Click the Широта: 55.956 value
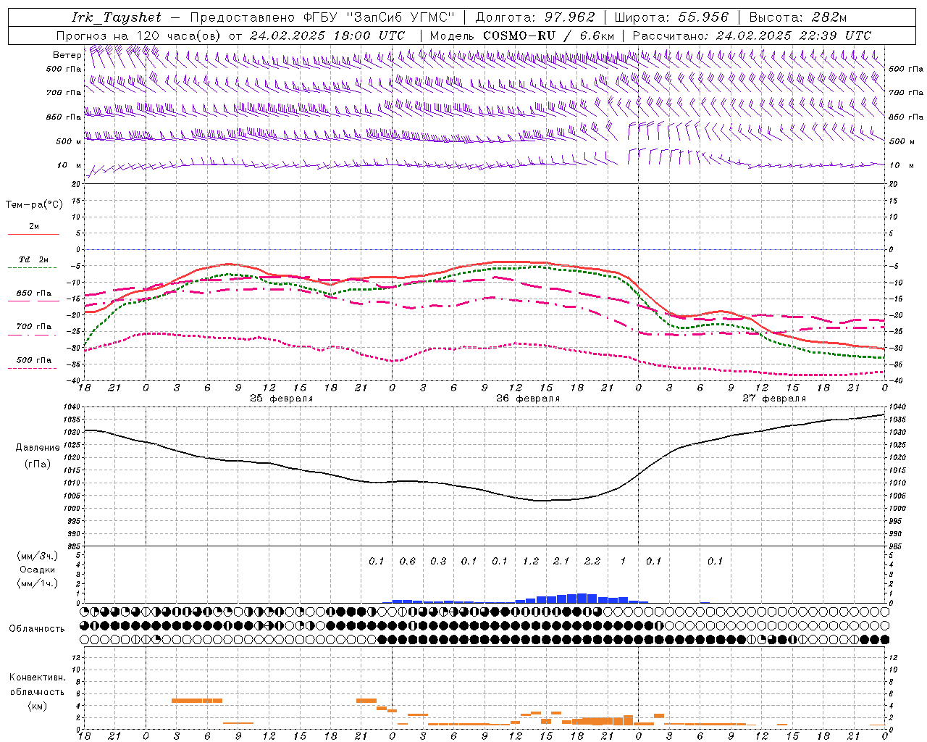Viewport: 927px width, 742px height. pos(671,17)
